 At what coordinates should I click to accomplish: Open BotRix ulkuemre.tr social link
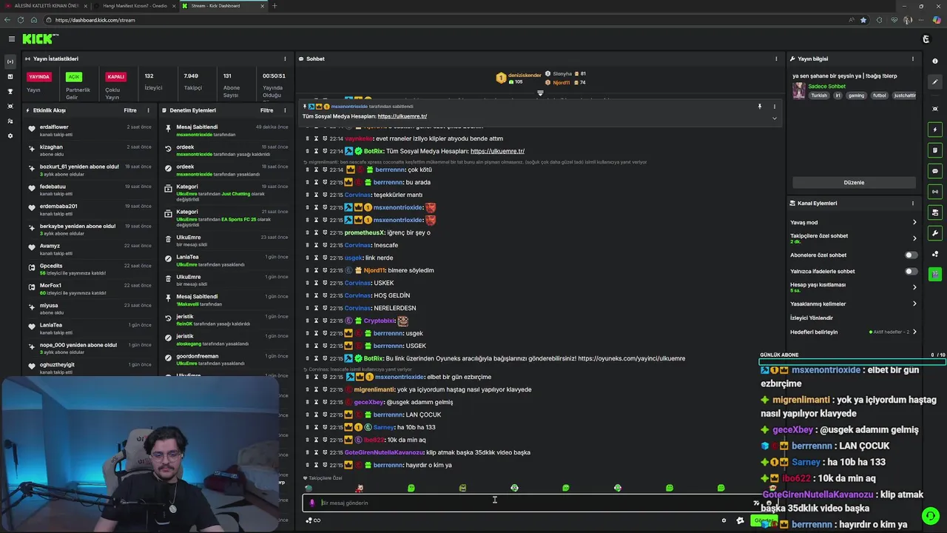[497, 151]
